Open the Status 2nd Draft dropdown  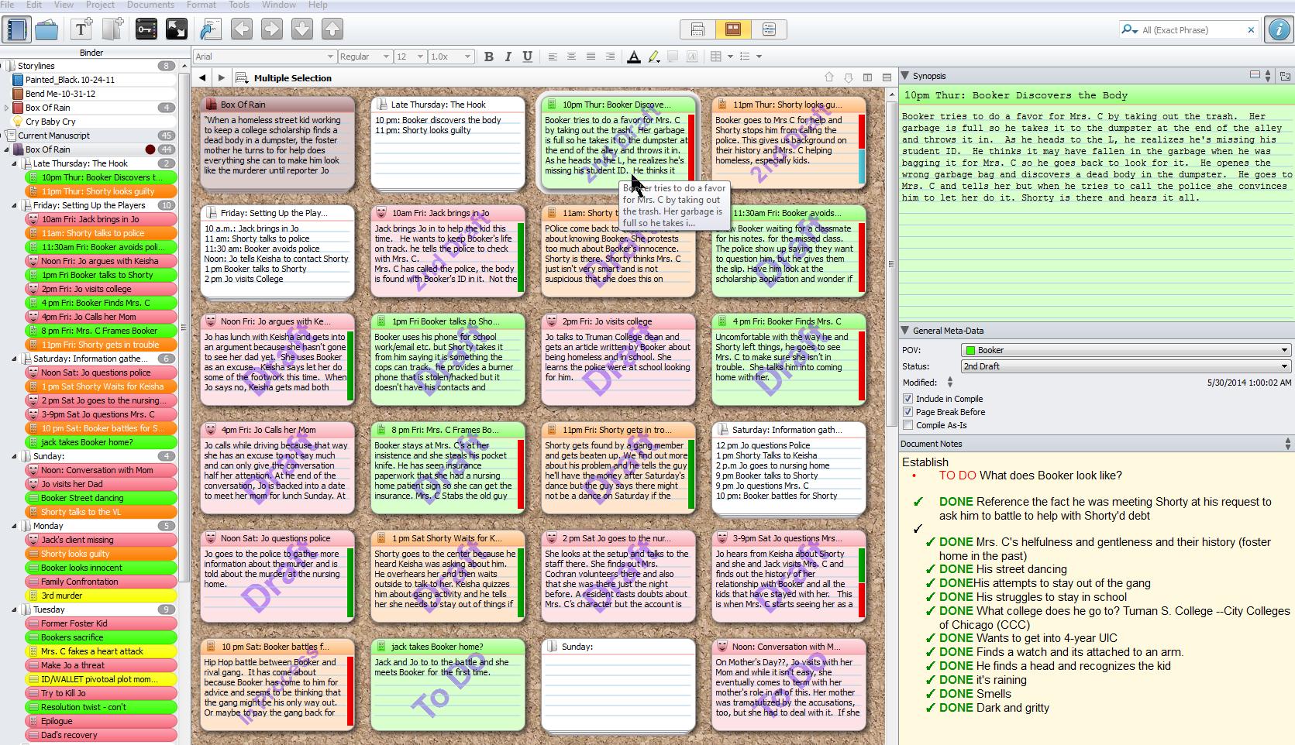(1125, 366)
